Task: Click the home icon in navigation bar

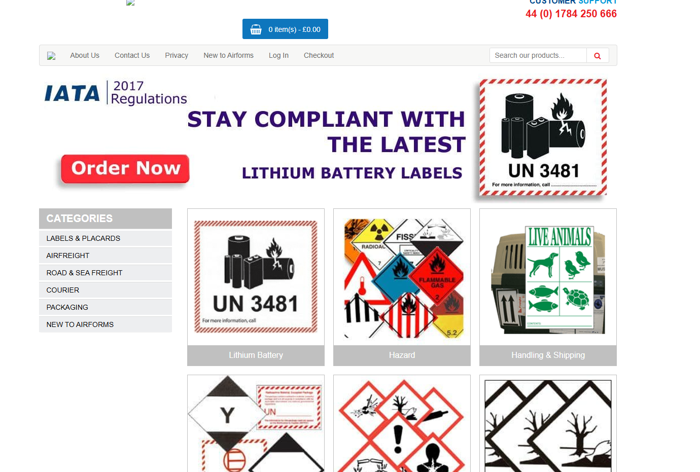Action: [x=51, y=56]
